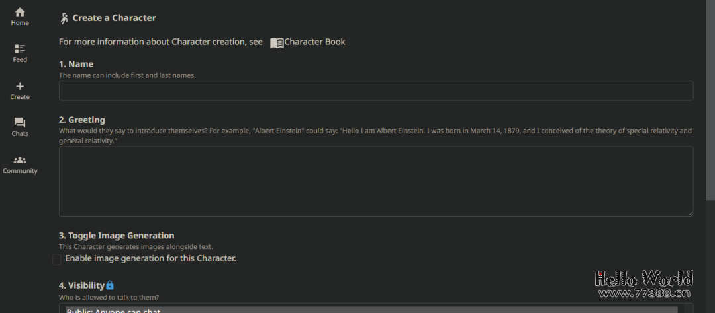Open Chats speech bubble icon
This screenshot has width=715, height=313.
[20, 123]
